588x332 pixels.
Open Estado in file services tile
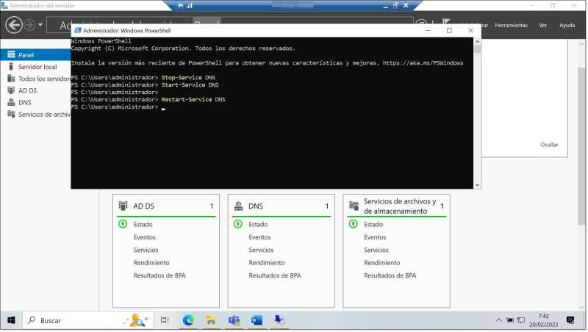(x=373, y=225)
